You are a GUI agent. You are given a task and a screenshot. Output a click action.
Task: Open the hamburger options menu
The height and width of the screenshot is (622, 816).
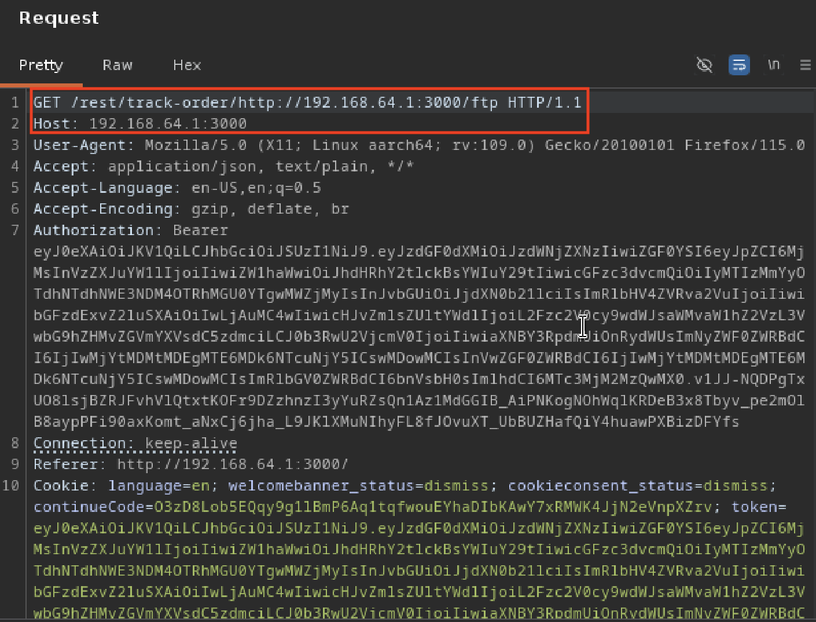[805, 65]
